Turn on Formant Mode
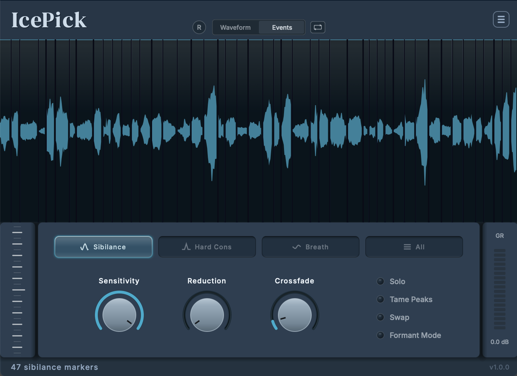Viewport: 517px width, 376px height. pyautogui.click(x=409, y=335)
